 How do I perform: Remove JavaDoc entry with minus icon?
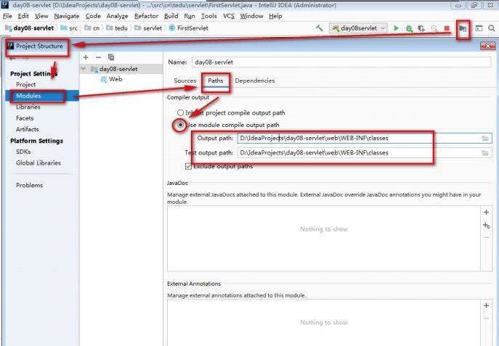click(486, 237)
